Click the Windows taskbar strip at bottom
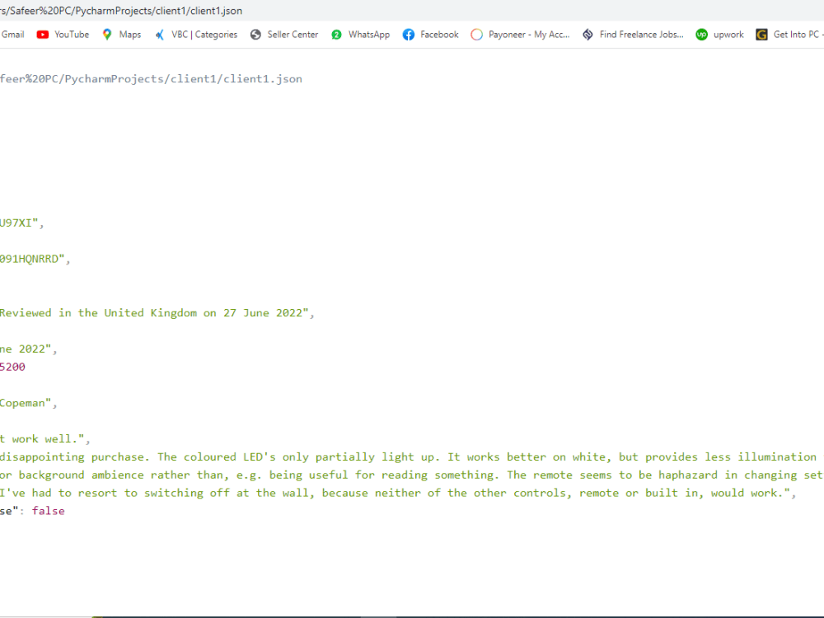This screenshot has height=618, width=824. [x=412, y=615]
